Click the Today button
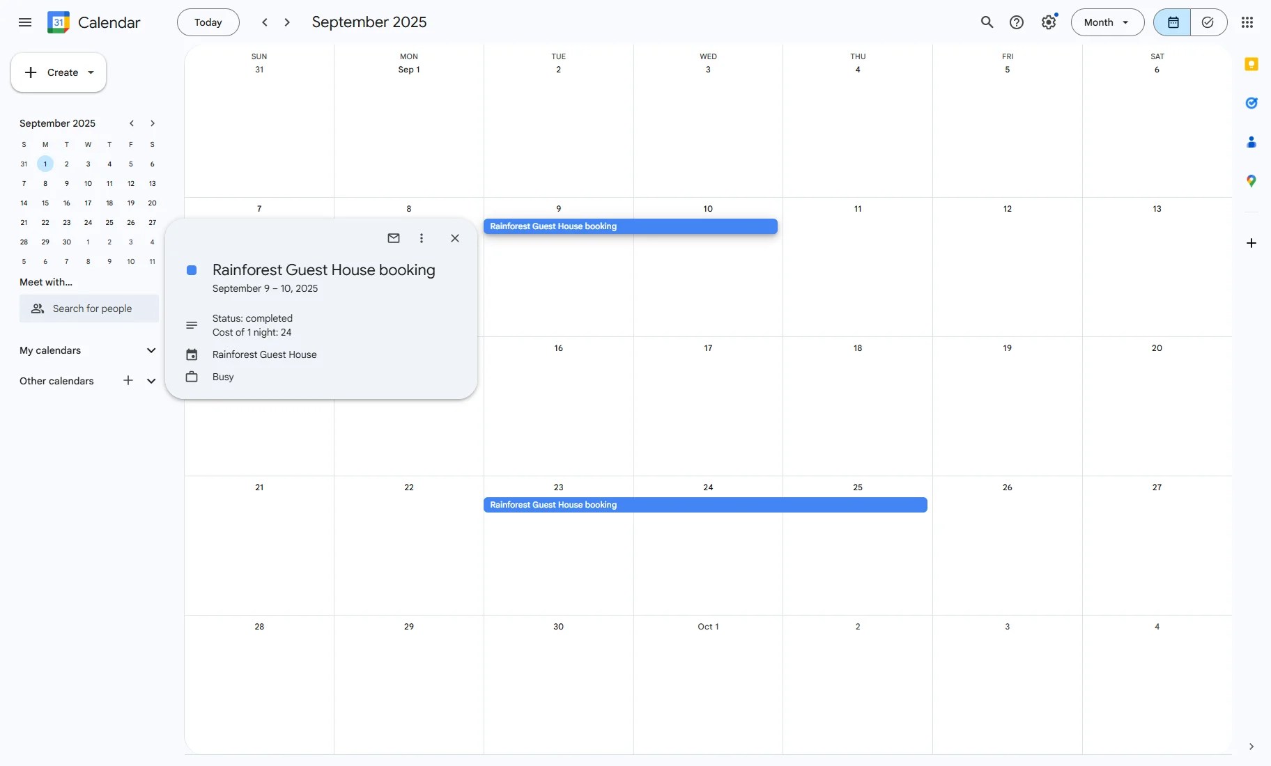Screen dimensions: 1271x766 [208, 22]
